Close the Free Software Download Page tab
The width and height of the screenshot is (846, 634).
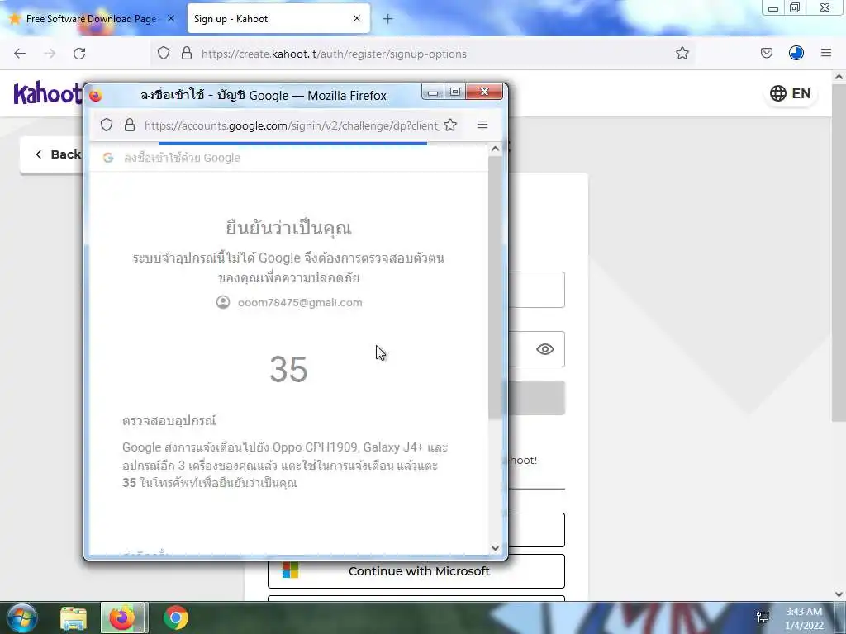170,18
